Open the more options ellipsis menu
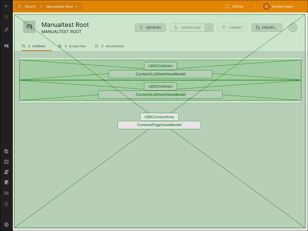308x231 pixels. [293, 27]
